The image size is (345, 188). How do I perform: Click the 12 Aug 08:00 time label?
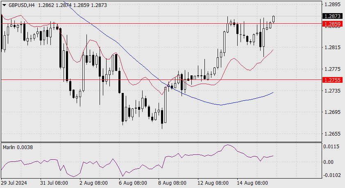tap(213, 183)
